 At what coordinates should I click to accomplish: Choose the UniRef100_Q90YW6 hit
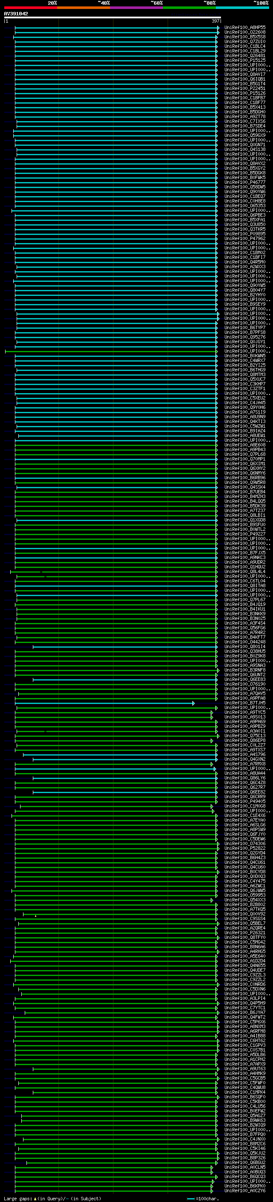245,192
